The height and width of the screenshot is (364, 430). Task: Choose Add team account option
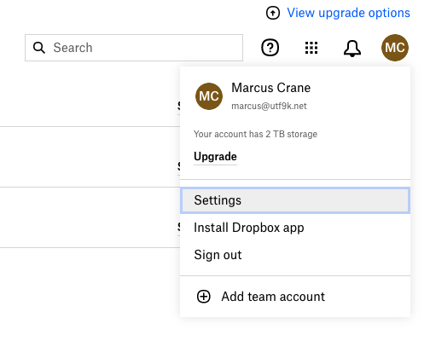[x=295, y=297]
